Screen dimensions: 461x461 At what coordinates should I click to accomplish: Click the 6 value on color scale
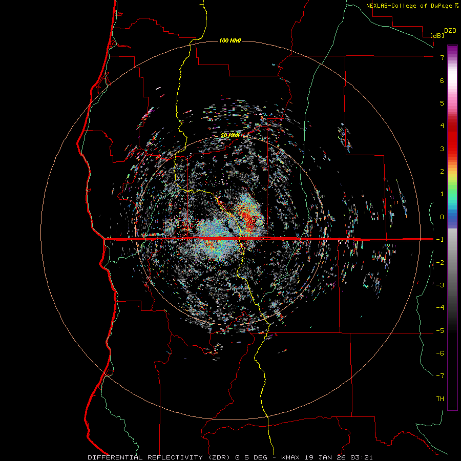point(442,80)
